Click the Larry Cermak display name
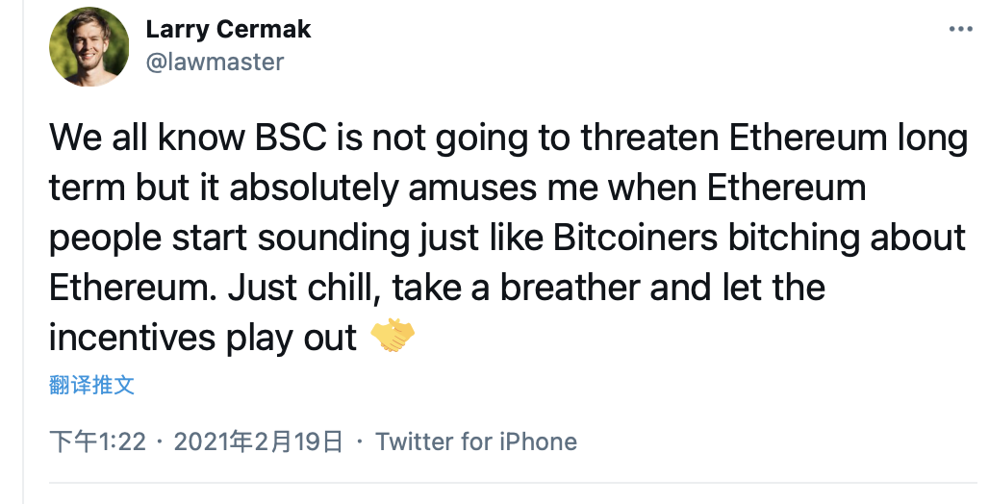This screenshot has width=989, height=504. [x=228, y=29]
